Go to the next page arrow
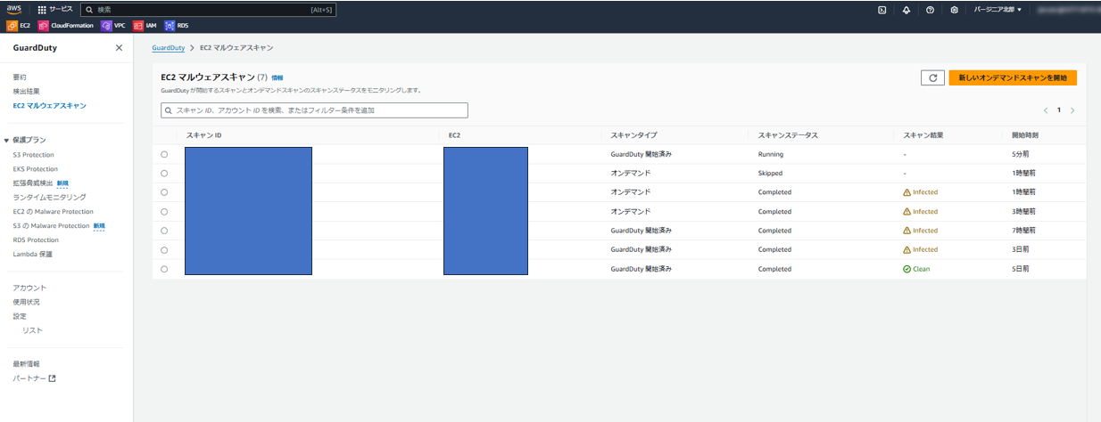This screenshot has width=1101, height=422. tap(1072, 110)
